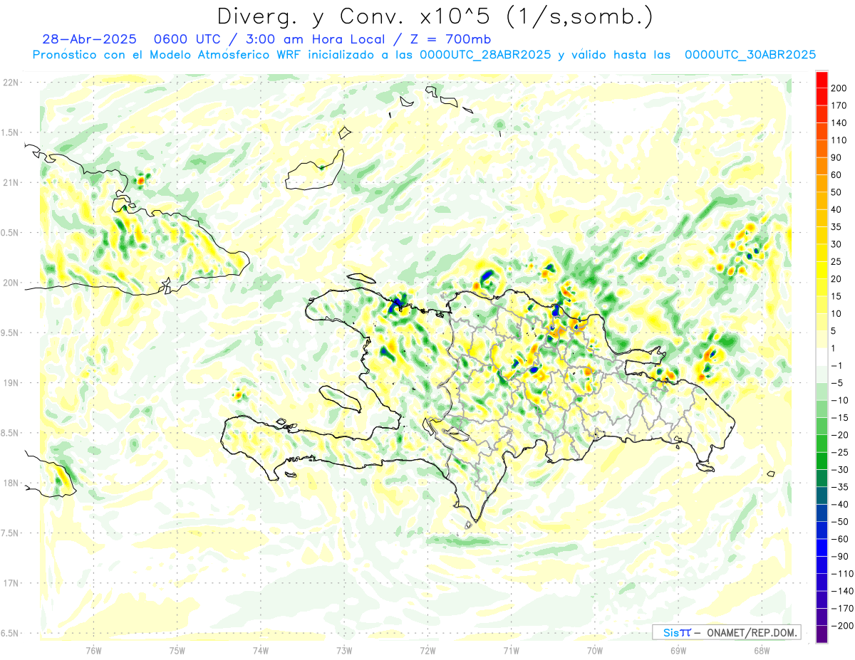Image resolution: width=855 pixels, height=660 pixels.
Task: Click the initialization time '0000UTC_28ABR2025'
Action: (x=485, y=55)
